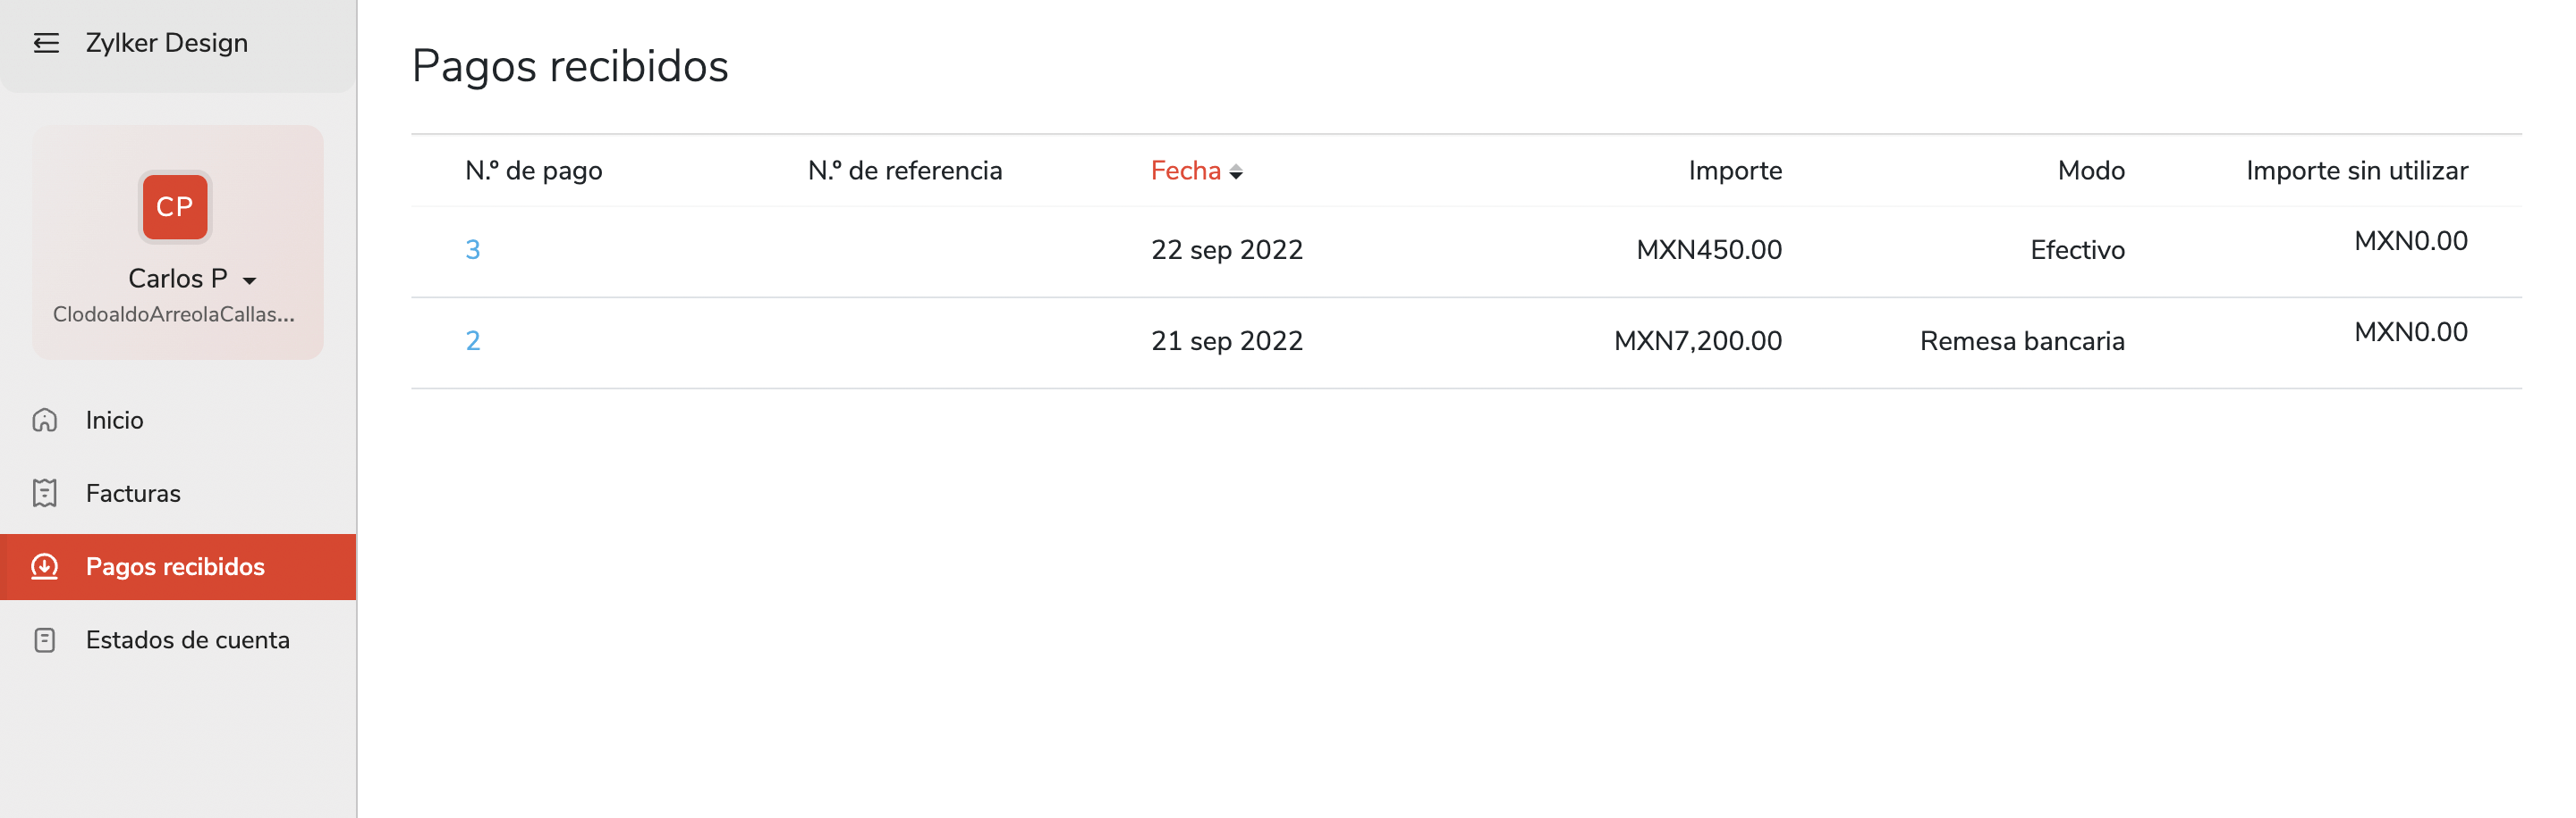Screen dimensions: 2576x818
Task: Sort payments by Fecha column
Action: (x=1185, y=171)
